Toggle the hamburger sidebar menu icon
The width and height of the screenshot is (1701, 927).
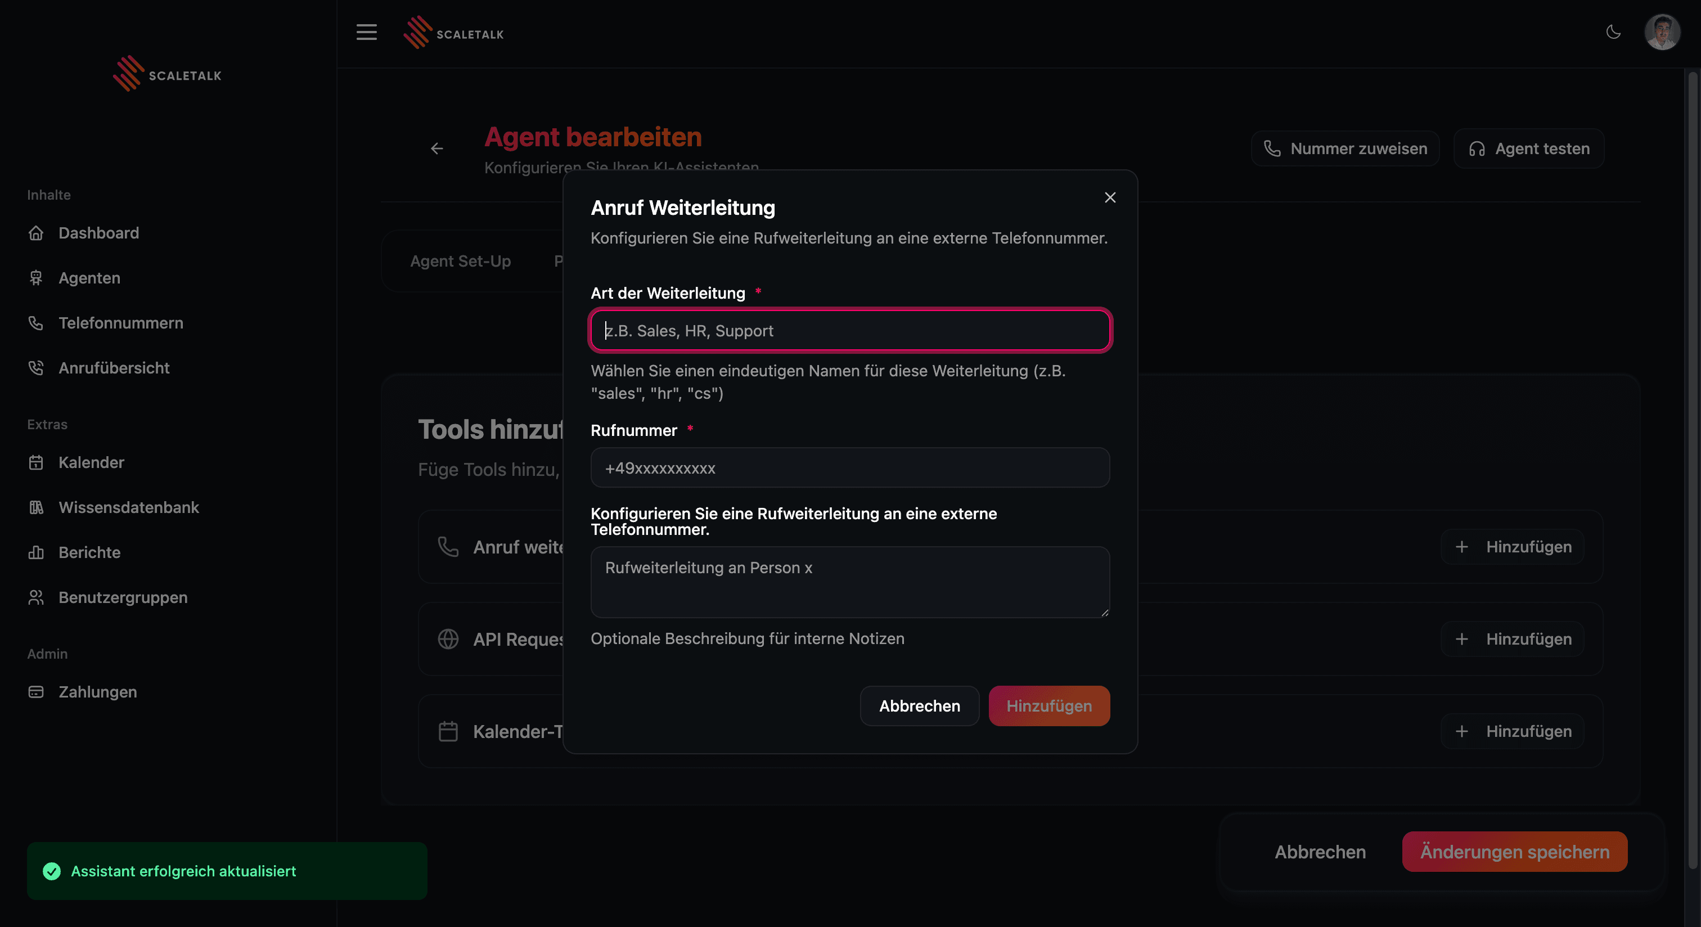pyautogui.click(x=367, y=31)
